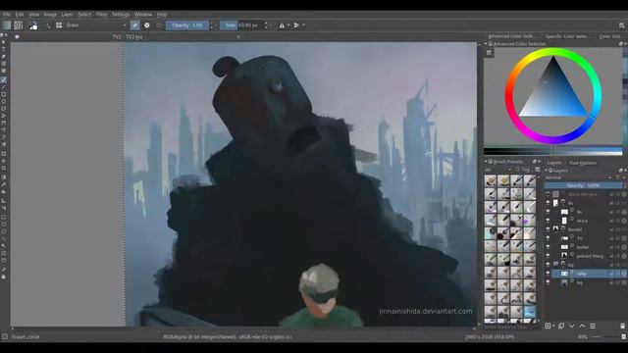Open the Erase blending mode dropdown
Image resolution: width=628 pixels, height=353 pixels.
coord(96,25)
